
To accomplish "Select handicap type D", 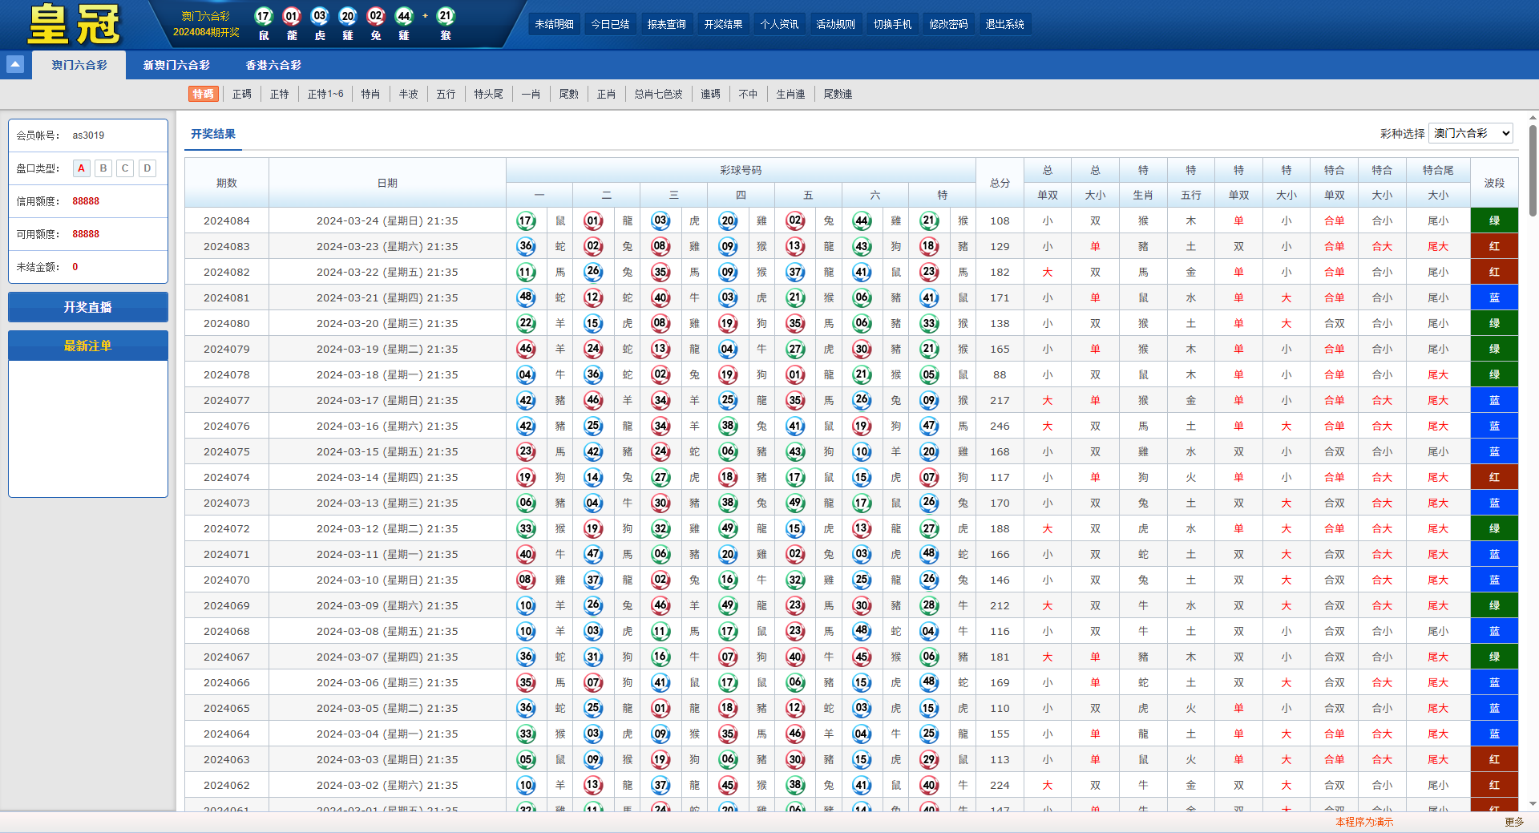I will pyautogui.click(x=147, y=168).
